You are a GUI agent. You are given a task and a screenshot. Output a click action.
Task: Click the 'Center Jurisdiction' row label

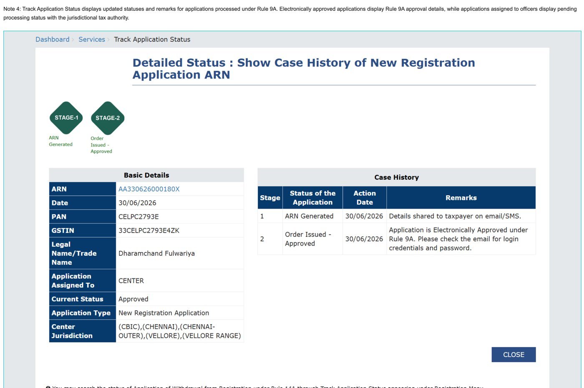coord(83,331)
